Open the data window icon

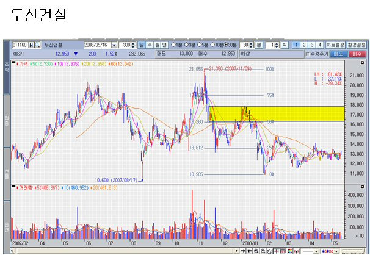coord(283,251)
